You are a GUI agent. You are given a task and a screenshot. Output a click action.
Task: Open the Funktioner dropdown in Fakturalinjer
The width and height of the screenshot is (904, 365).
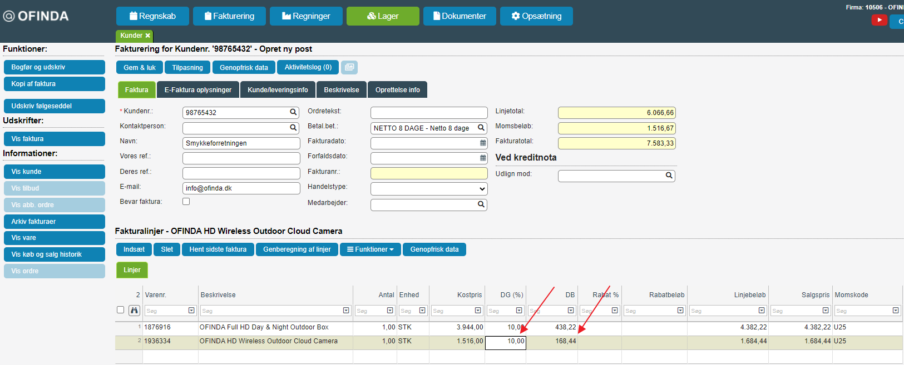click(371, 249)
